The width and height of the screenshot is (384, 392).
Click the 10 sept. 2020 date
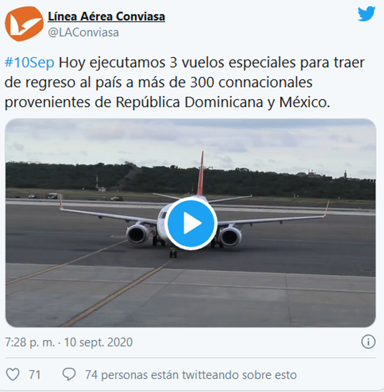[x=98, y=342]
